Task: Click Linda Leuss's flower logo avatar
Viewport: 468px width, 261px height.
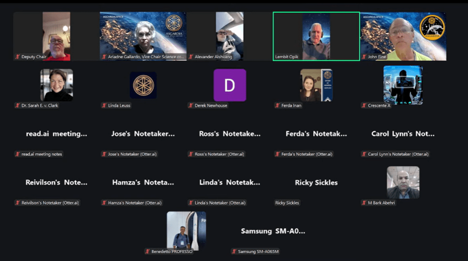Action: [143, 85]
